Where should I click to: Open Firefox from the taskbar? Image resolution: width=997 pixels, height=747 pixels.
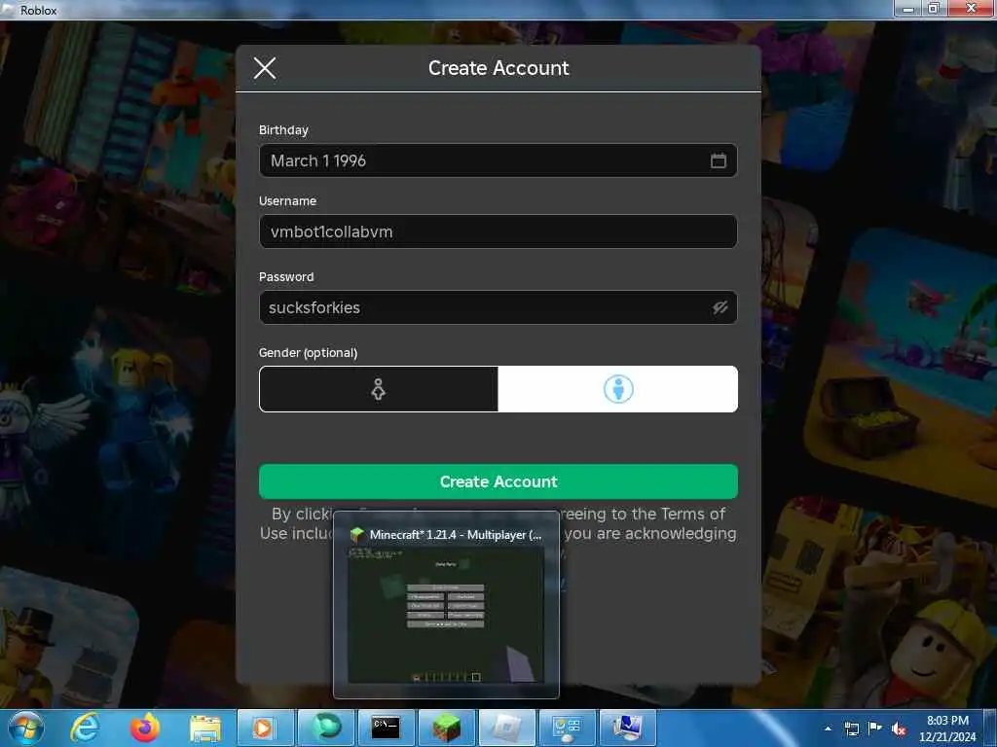[x=145, y=728]
